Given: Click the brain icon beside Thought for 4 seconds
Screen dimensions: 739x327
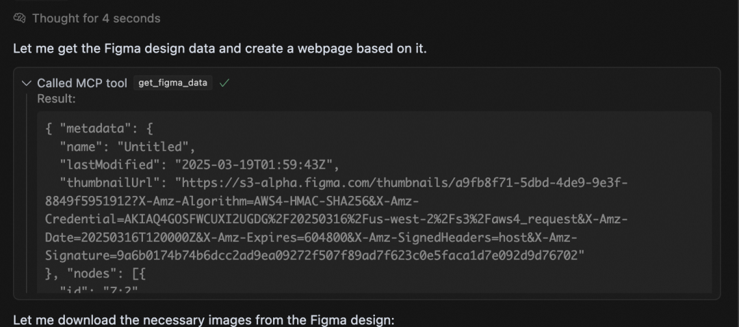Looking at the screenshot, I should [19, 18].
